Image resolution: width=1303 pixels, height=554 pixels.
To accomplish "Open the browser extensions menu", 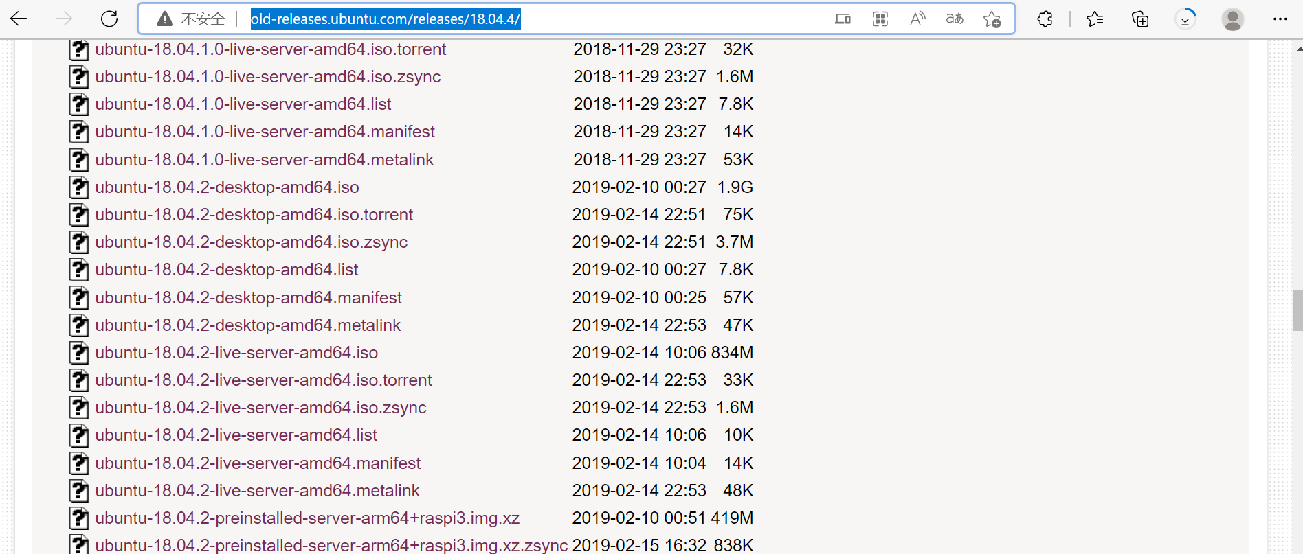I will click(x=1045, y=19).
